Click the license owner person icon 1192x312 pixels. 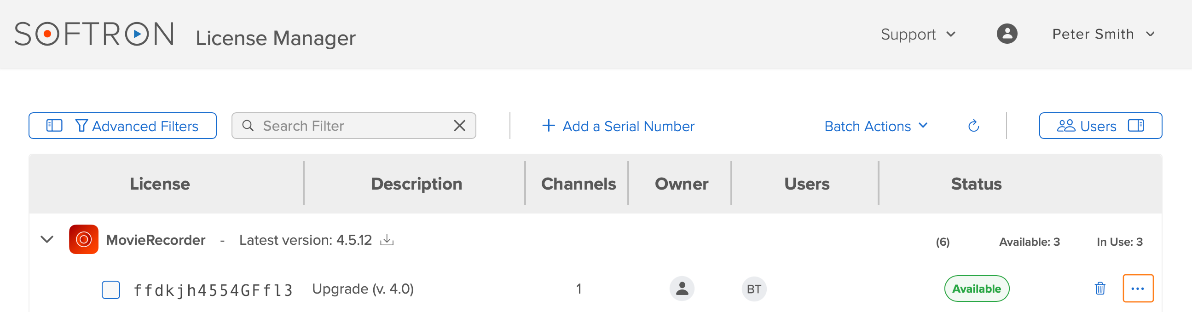(x=681, y=289)
